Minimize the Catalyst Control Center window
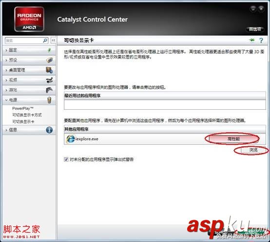Image resolution: width=270 pixels, height=242 pixels. pyautogui.click(x=253, y=9)
